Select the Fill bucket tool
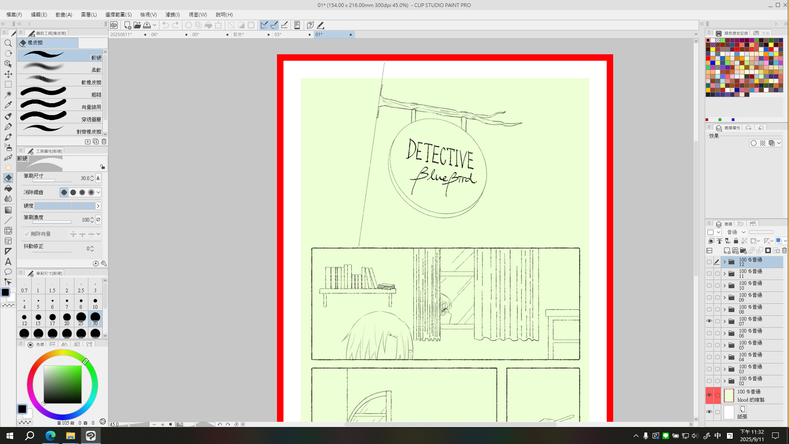The height and width of the screenshot is (444, 789). (8, 188)
